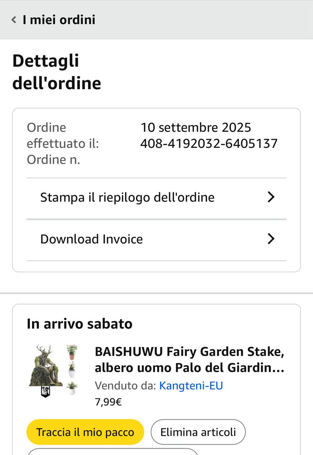Go back via the I miei ordini label
Screen dimensions: 313x455
(59, 20)
